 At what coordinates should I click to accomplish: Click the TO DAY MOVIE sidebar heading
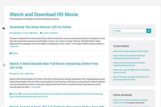tap(121, 46)
